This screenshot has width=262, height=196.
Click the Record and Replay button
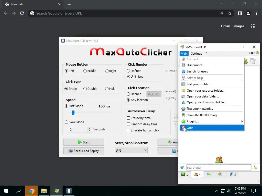click(84, 151)
